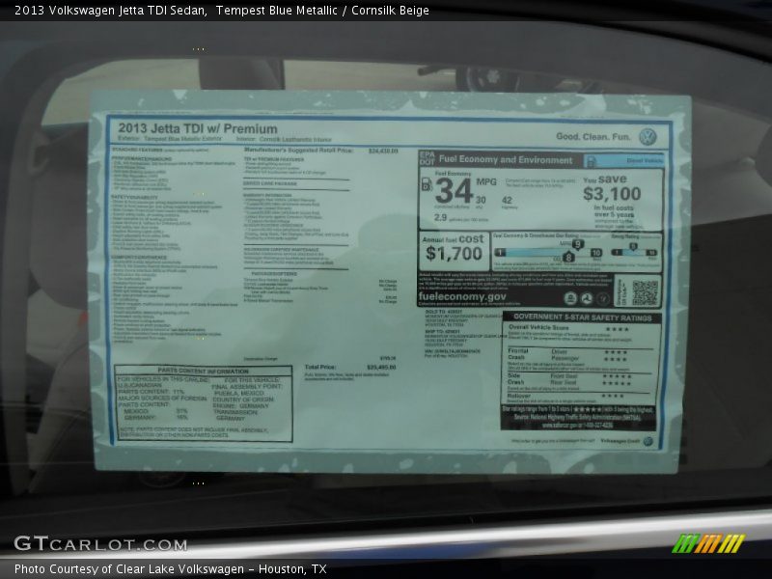
Task: Click the Volkswagen logo beside Good. Clean. Fun.
Action: click(x=648, y=137)
